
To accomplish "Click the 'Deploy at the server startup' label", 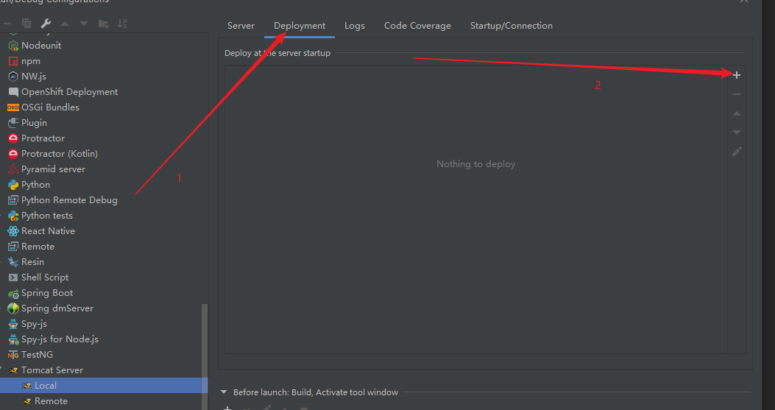I will point(277,53).
